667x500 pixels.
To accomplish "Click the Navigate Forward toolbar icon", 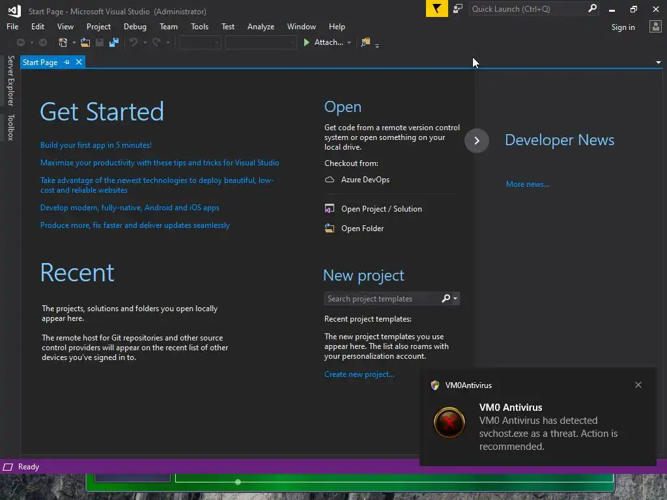I will (x=43, y=42).
